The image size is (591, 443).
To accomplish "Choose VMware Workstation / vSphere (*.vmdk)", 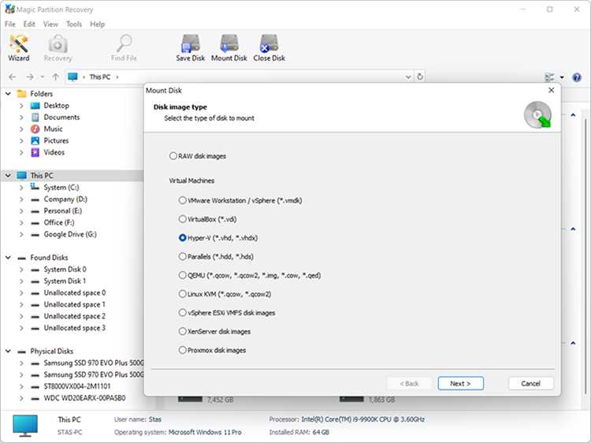I will click(x=183, y=200).
